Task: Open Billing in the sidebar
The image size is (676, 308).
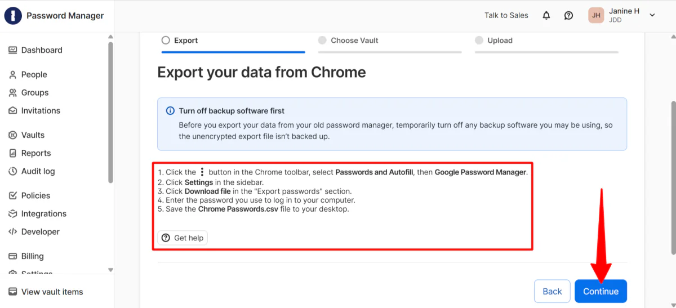Action: pos(32,256)
